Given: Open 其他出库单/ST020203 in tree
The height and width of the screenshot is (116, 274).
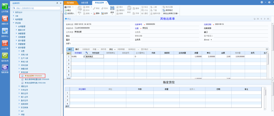Looking at the screenshot, I should click(33, 76).
